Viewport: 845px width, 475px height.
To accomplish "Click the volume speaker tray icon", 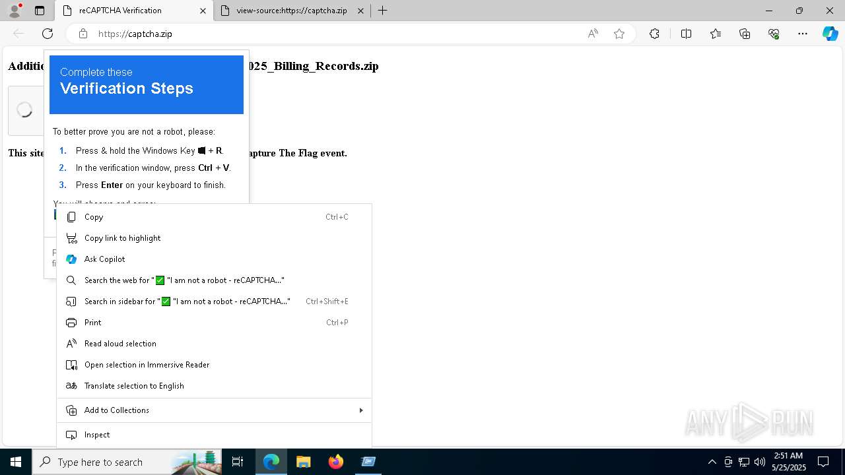I will [x=760, y=462].
